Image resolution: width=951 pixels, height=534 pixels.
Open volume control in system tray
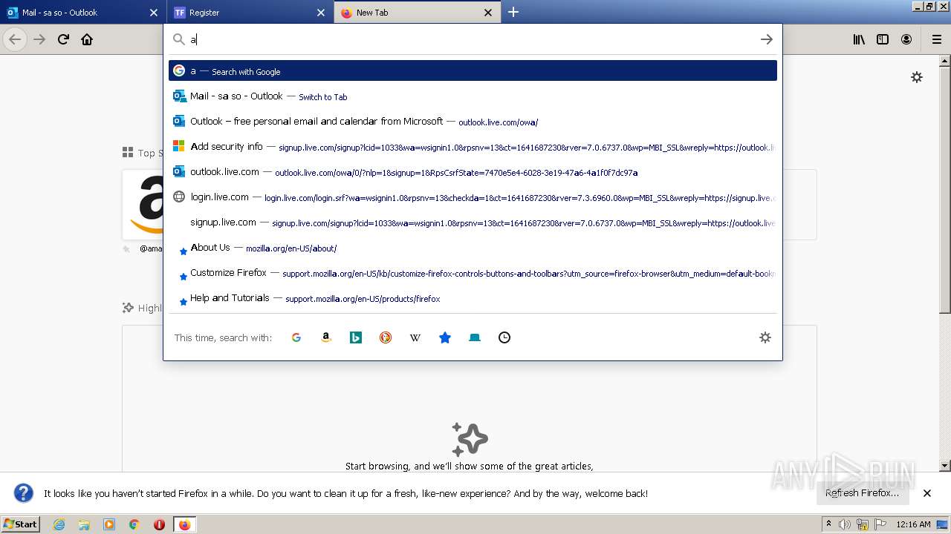845,524
